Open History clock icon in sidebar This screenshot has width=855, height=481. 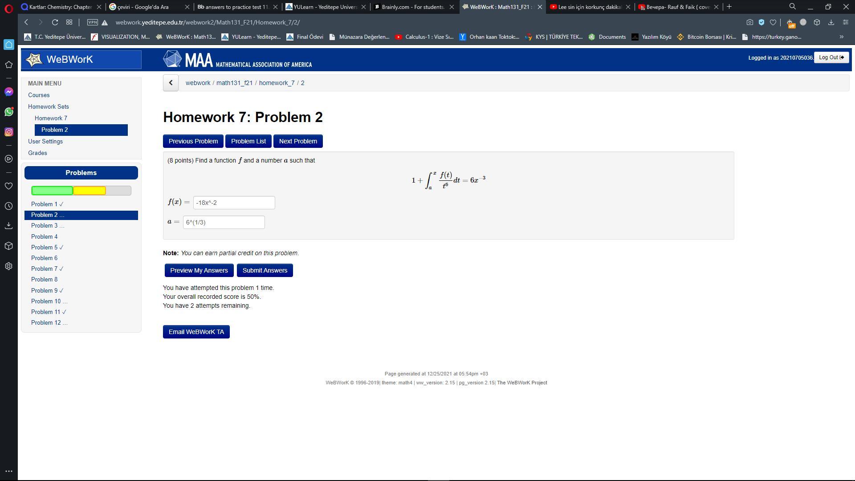tap(8, 206)
